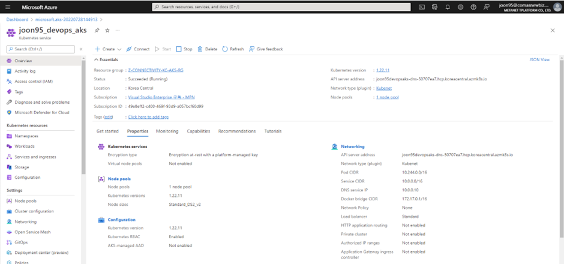Switch to the Get started tab
The image size is (564, 264).
coord(107,131)
